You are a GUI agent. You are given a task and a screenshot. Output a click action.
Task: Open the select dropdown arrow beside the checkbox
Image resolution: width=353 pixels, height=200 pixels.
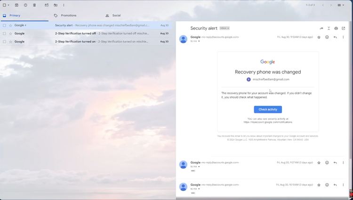[8, 5]
